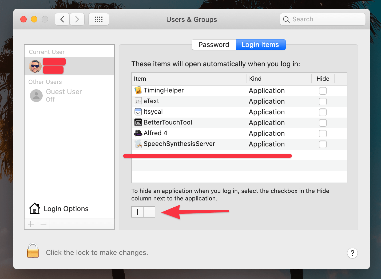Screen dimensions: 381x279
Task: Check the Hide box next to Itsycal
Action: point(323,112)
